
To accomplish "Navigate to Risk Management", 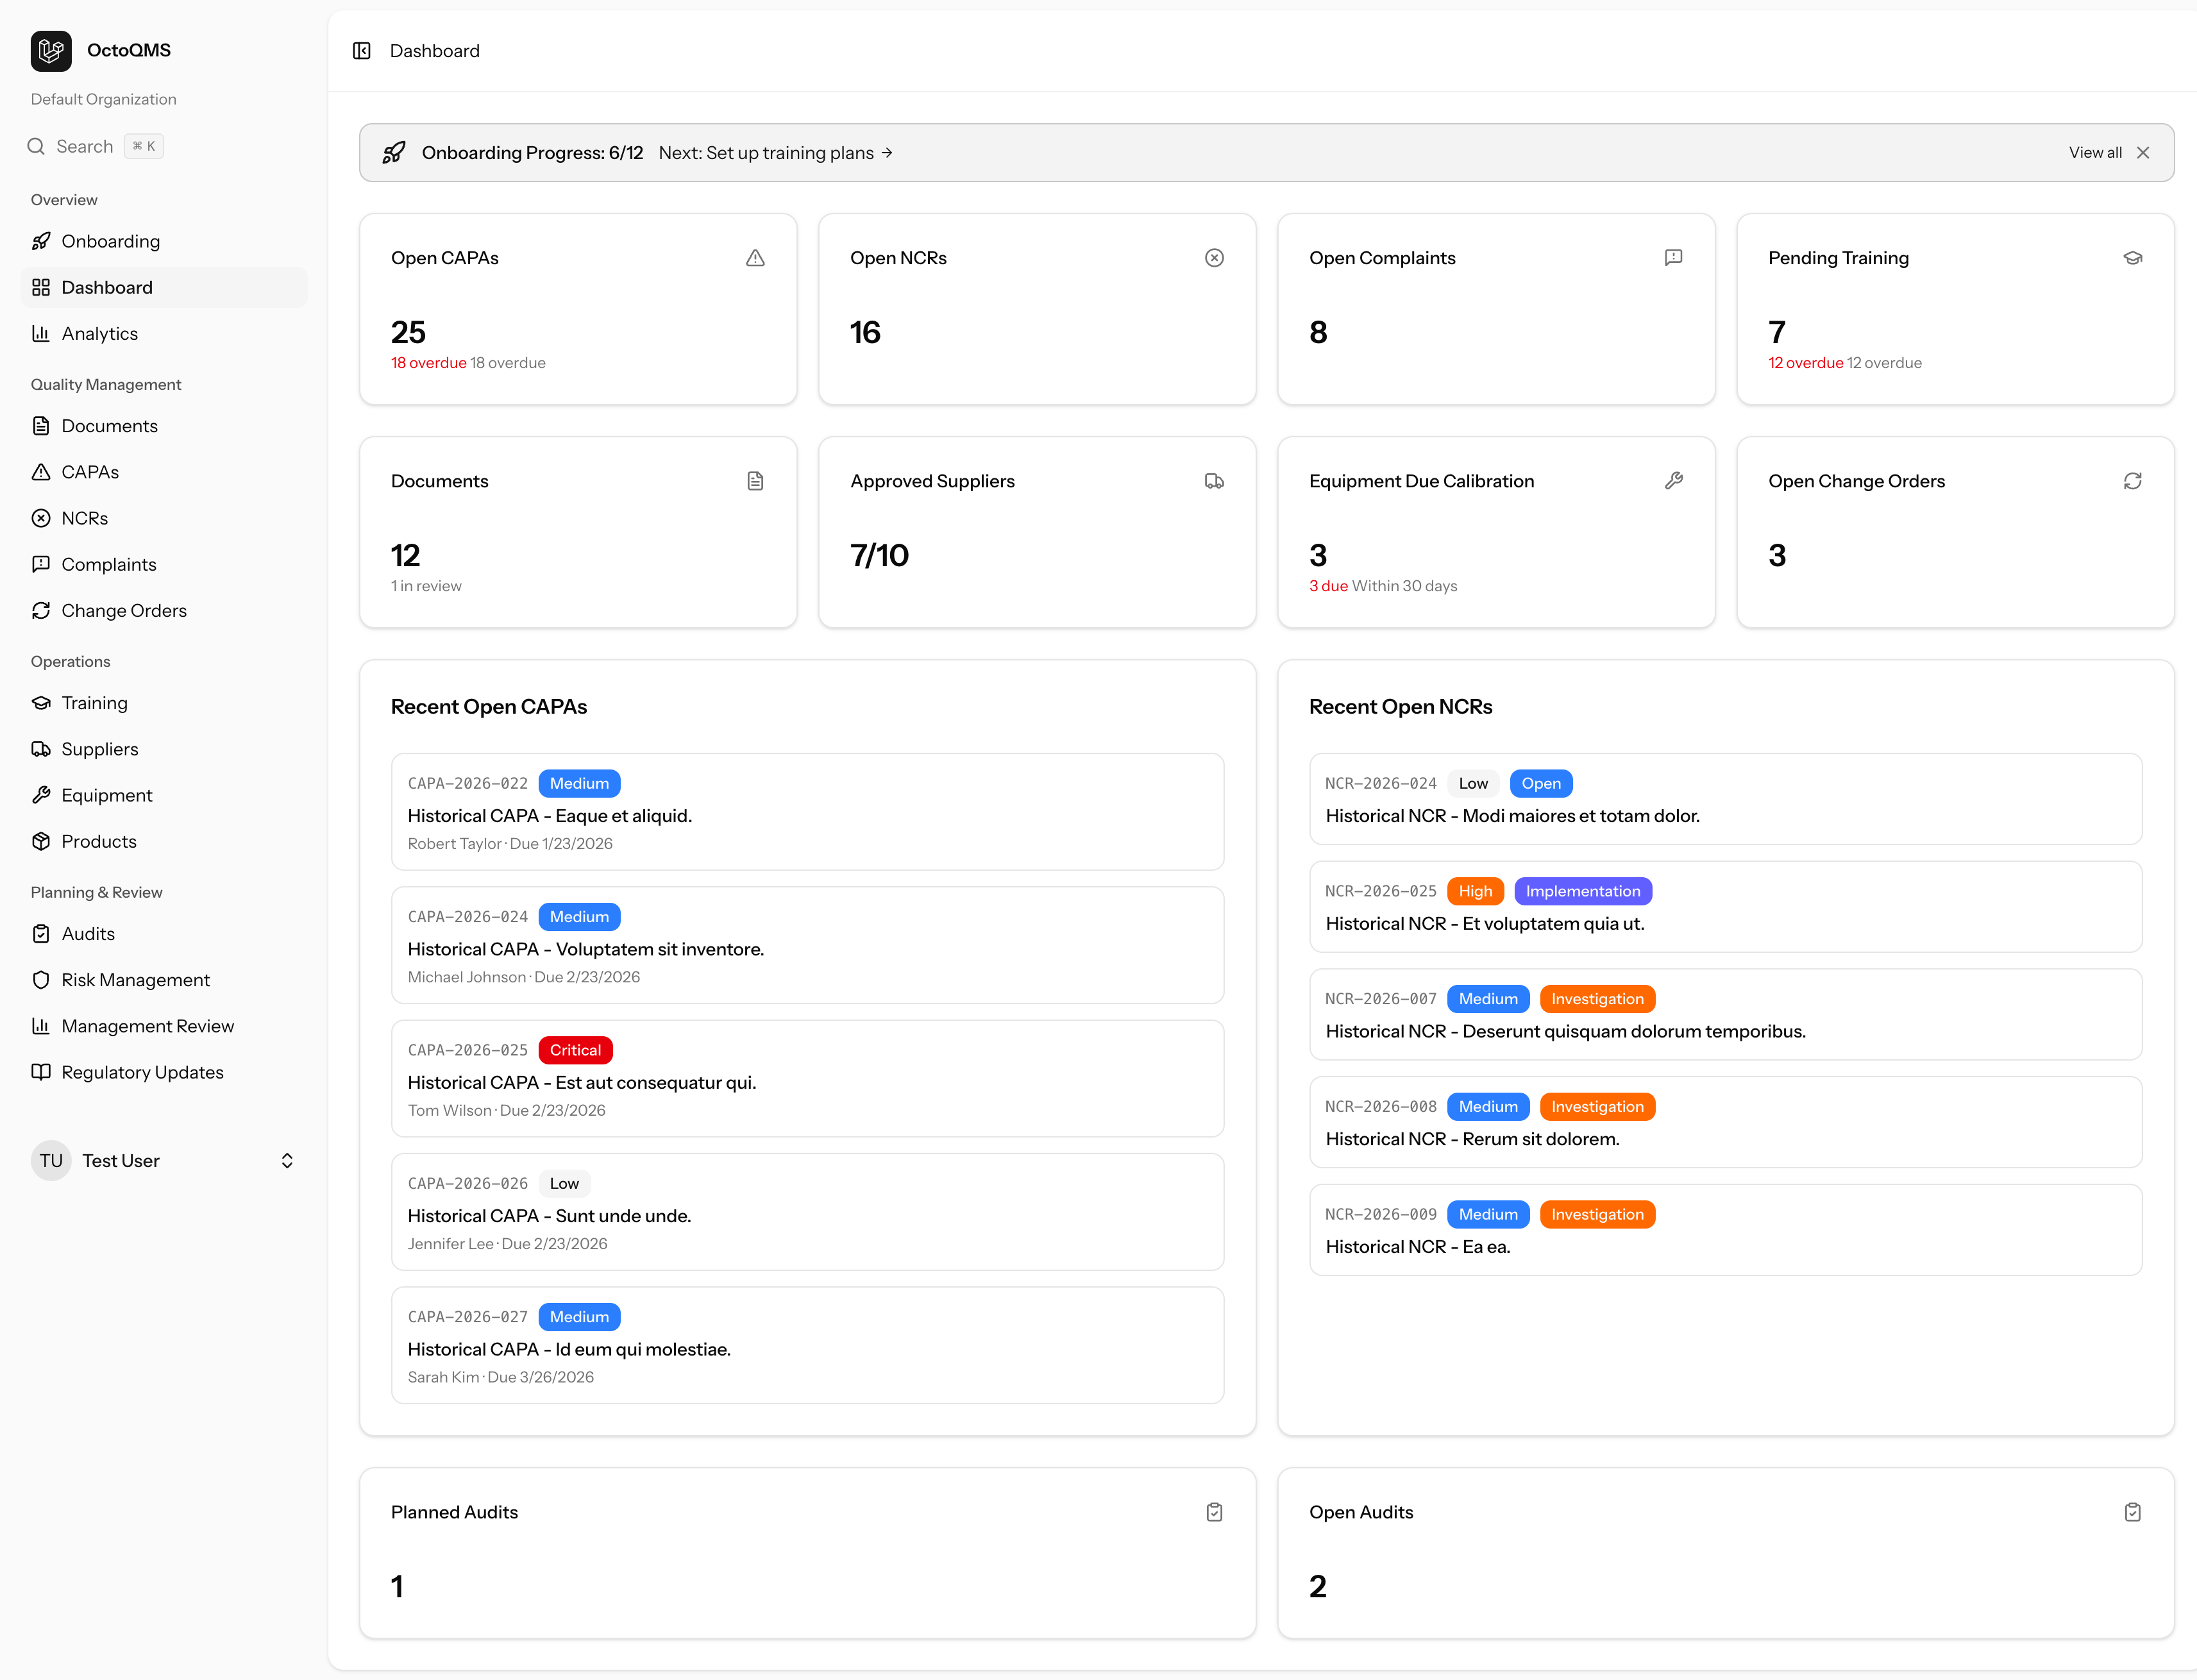I will point(164,980).
